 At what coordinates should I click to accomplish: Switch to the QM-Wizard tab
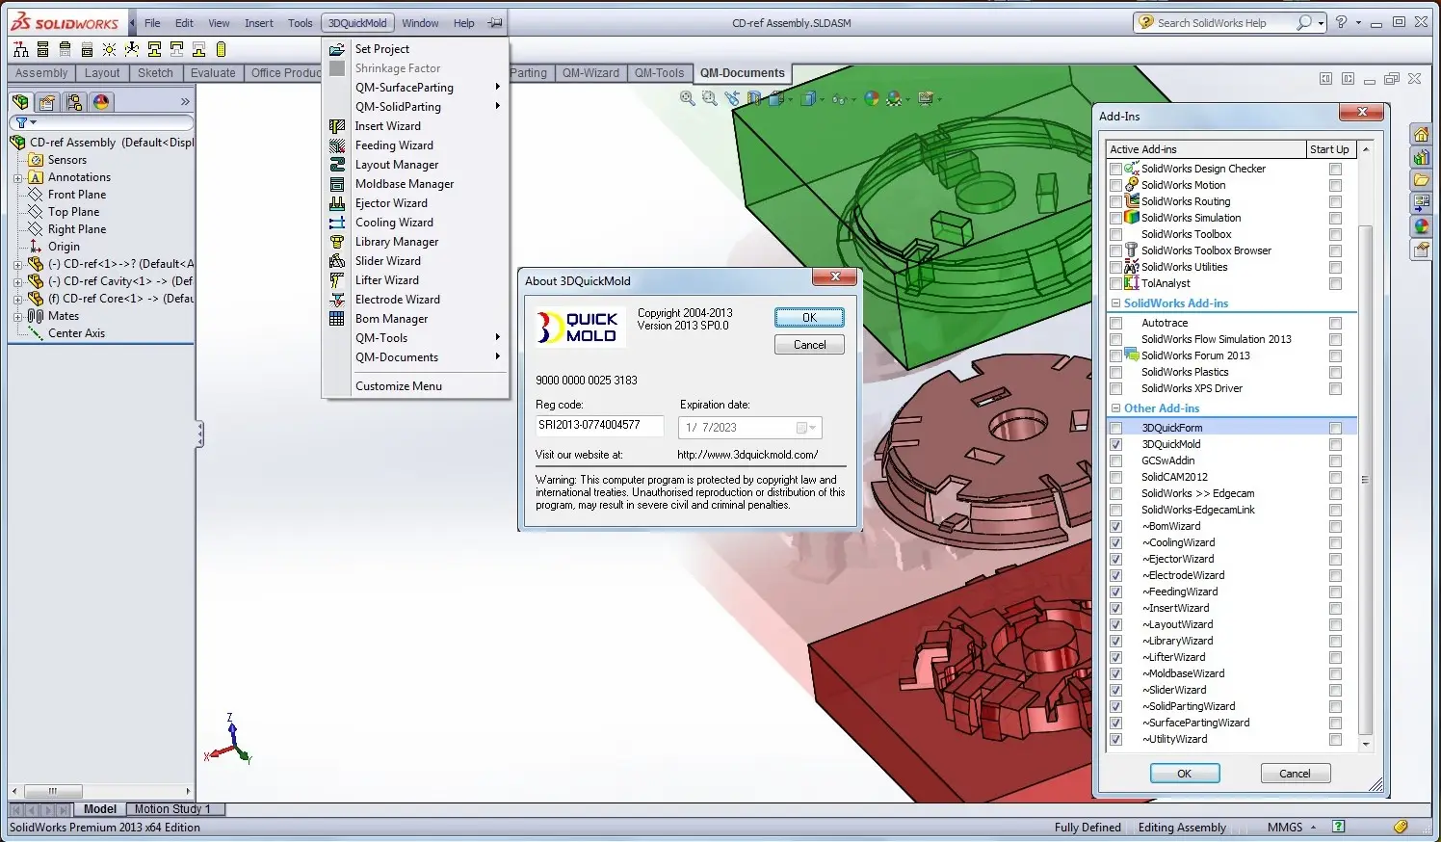590,72
